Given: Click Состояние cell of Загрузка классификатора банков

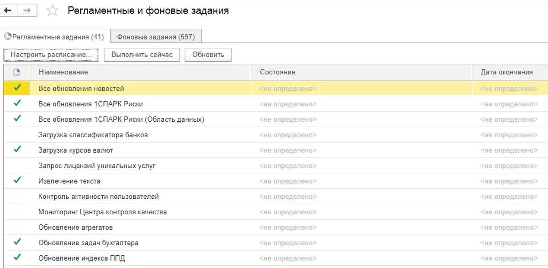Looking at the screenshot, I should pos(362,135).
